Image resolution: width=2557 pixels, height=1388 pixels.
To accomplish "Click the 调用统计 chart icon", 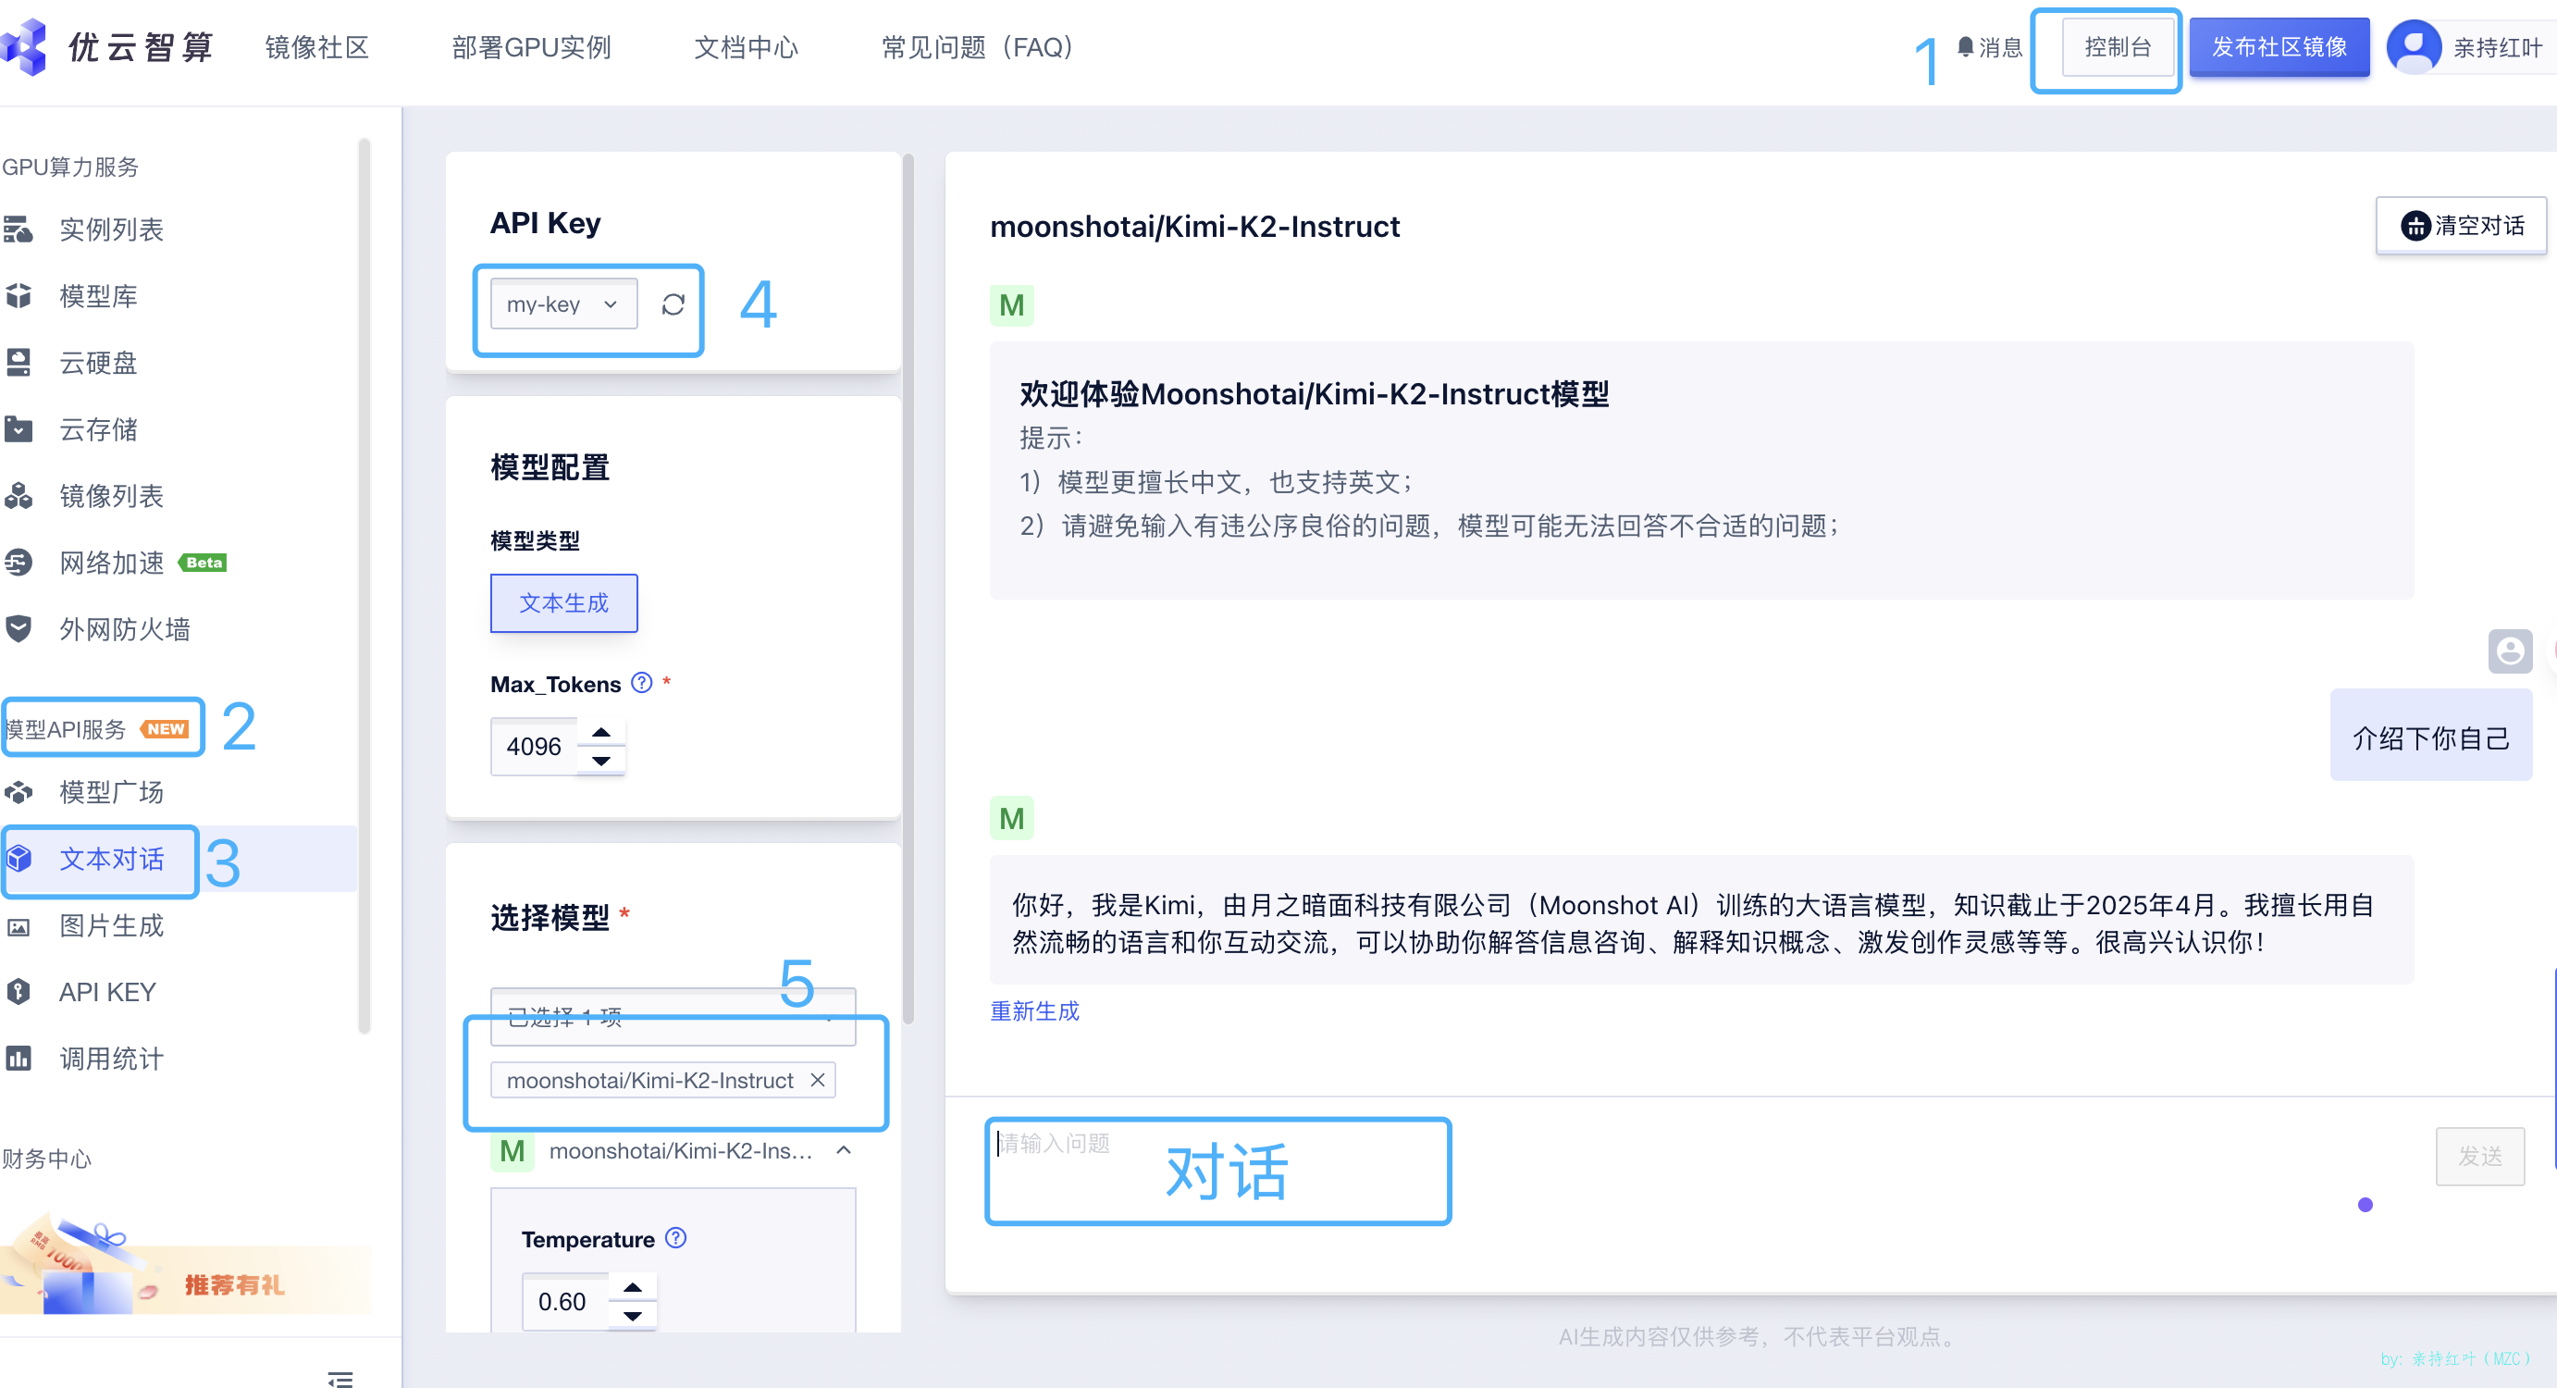I will 18,1059.
